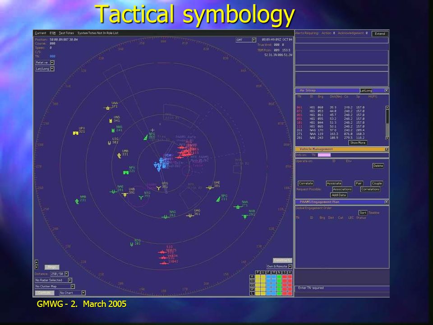Click the Couple button
The height and width of the screenshot is (325, 433).
[x=377, y=183]
